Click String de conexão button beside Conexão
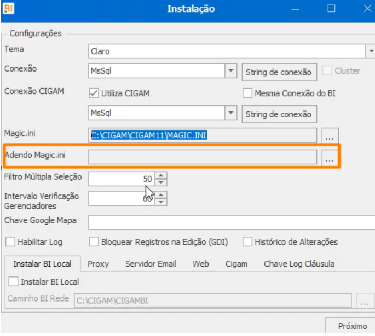The width and height of the screenshot is (375, 336). click(x=279, y=72)
